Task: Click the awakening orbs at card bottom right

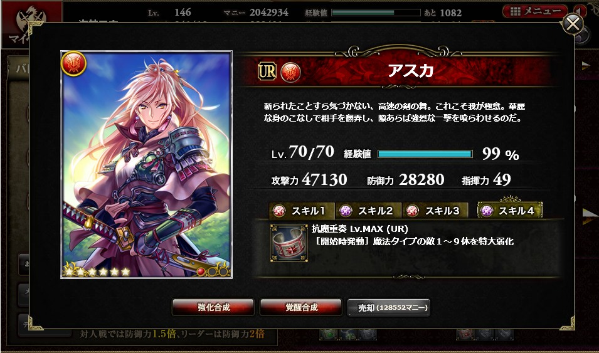Action: pos(213,271)
